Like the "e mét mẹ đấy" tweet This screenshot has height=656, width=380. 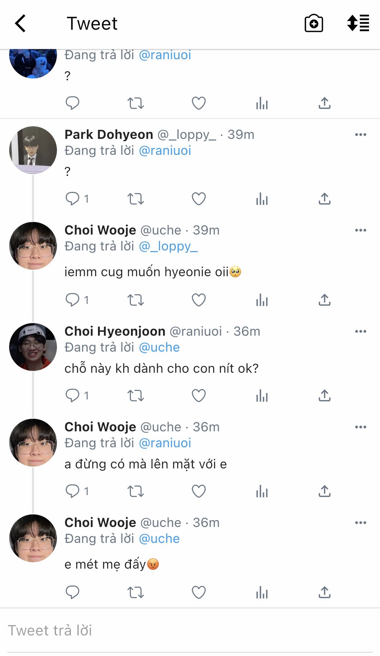[199, 592]
